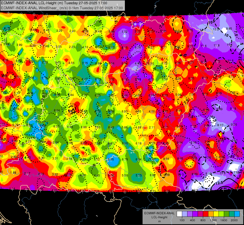Click the wind shear value 7.02
Viewport: 244px width, 225px height.
click(x=111, y=79)
